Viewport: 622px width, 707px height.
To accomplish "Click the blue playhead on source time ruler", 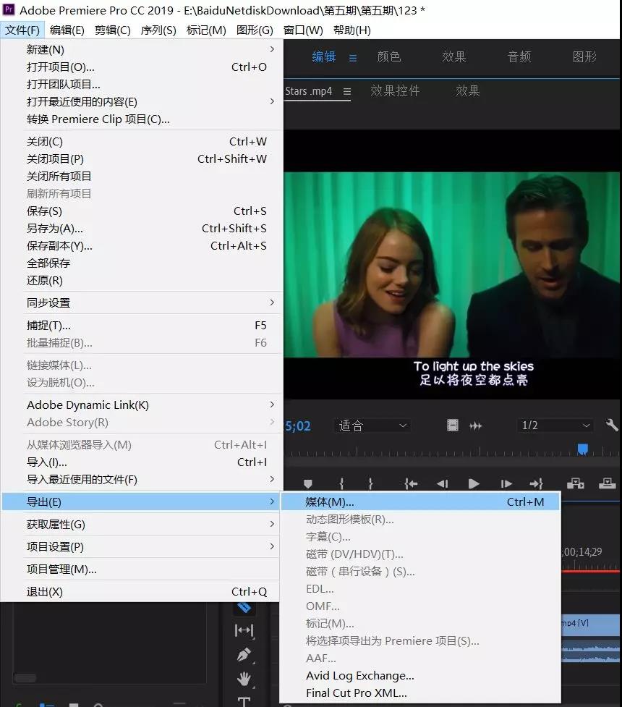I will 583,449.
